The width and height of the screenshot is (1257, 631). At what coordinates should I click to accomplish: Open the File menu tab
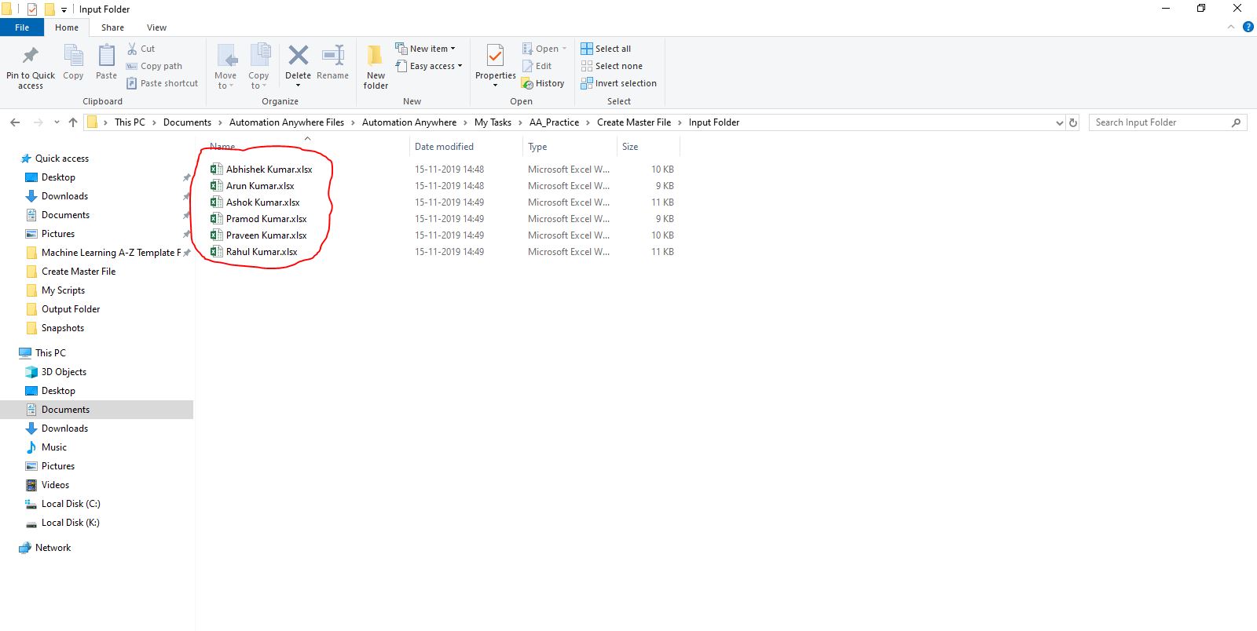(x=22, y=27)
